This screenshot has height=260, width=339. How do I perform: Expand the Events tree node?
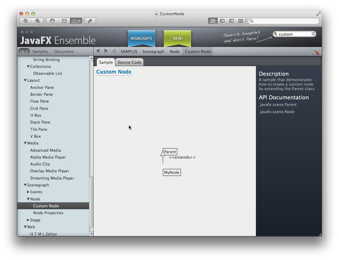tap(28, 192)
